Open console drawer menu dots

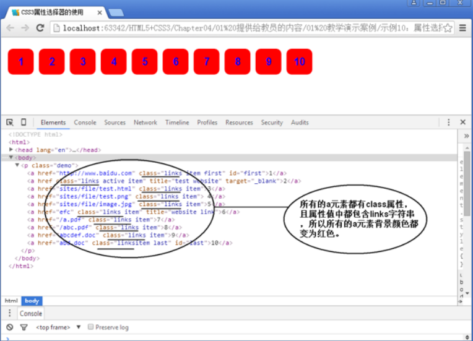[x=10, y=313]
